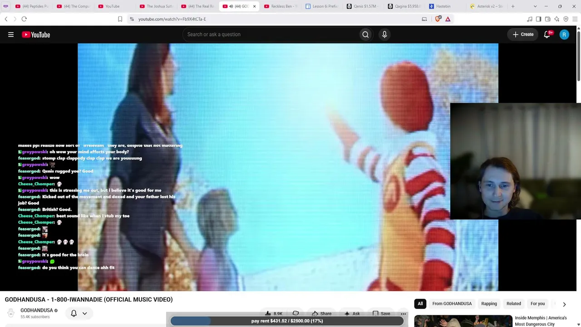Navigate forward in the browser
This screenshot has width=581, height=327.
(15, 19)
